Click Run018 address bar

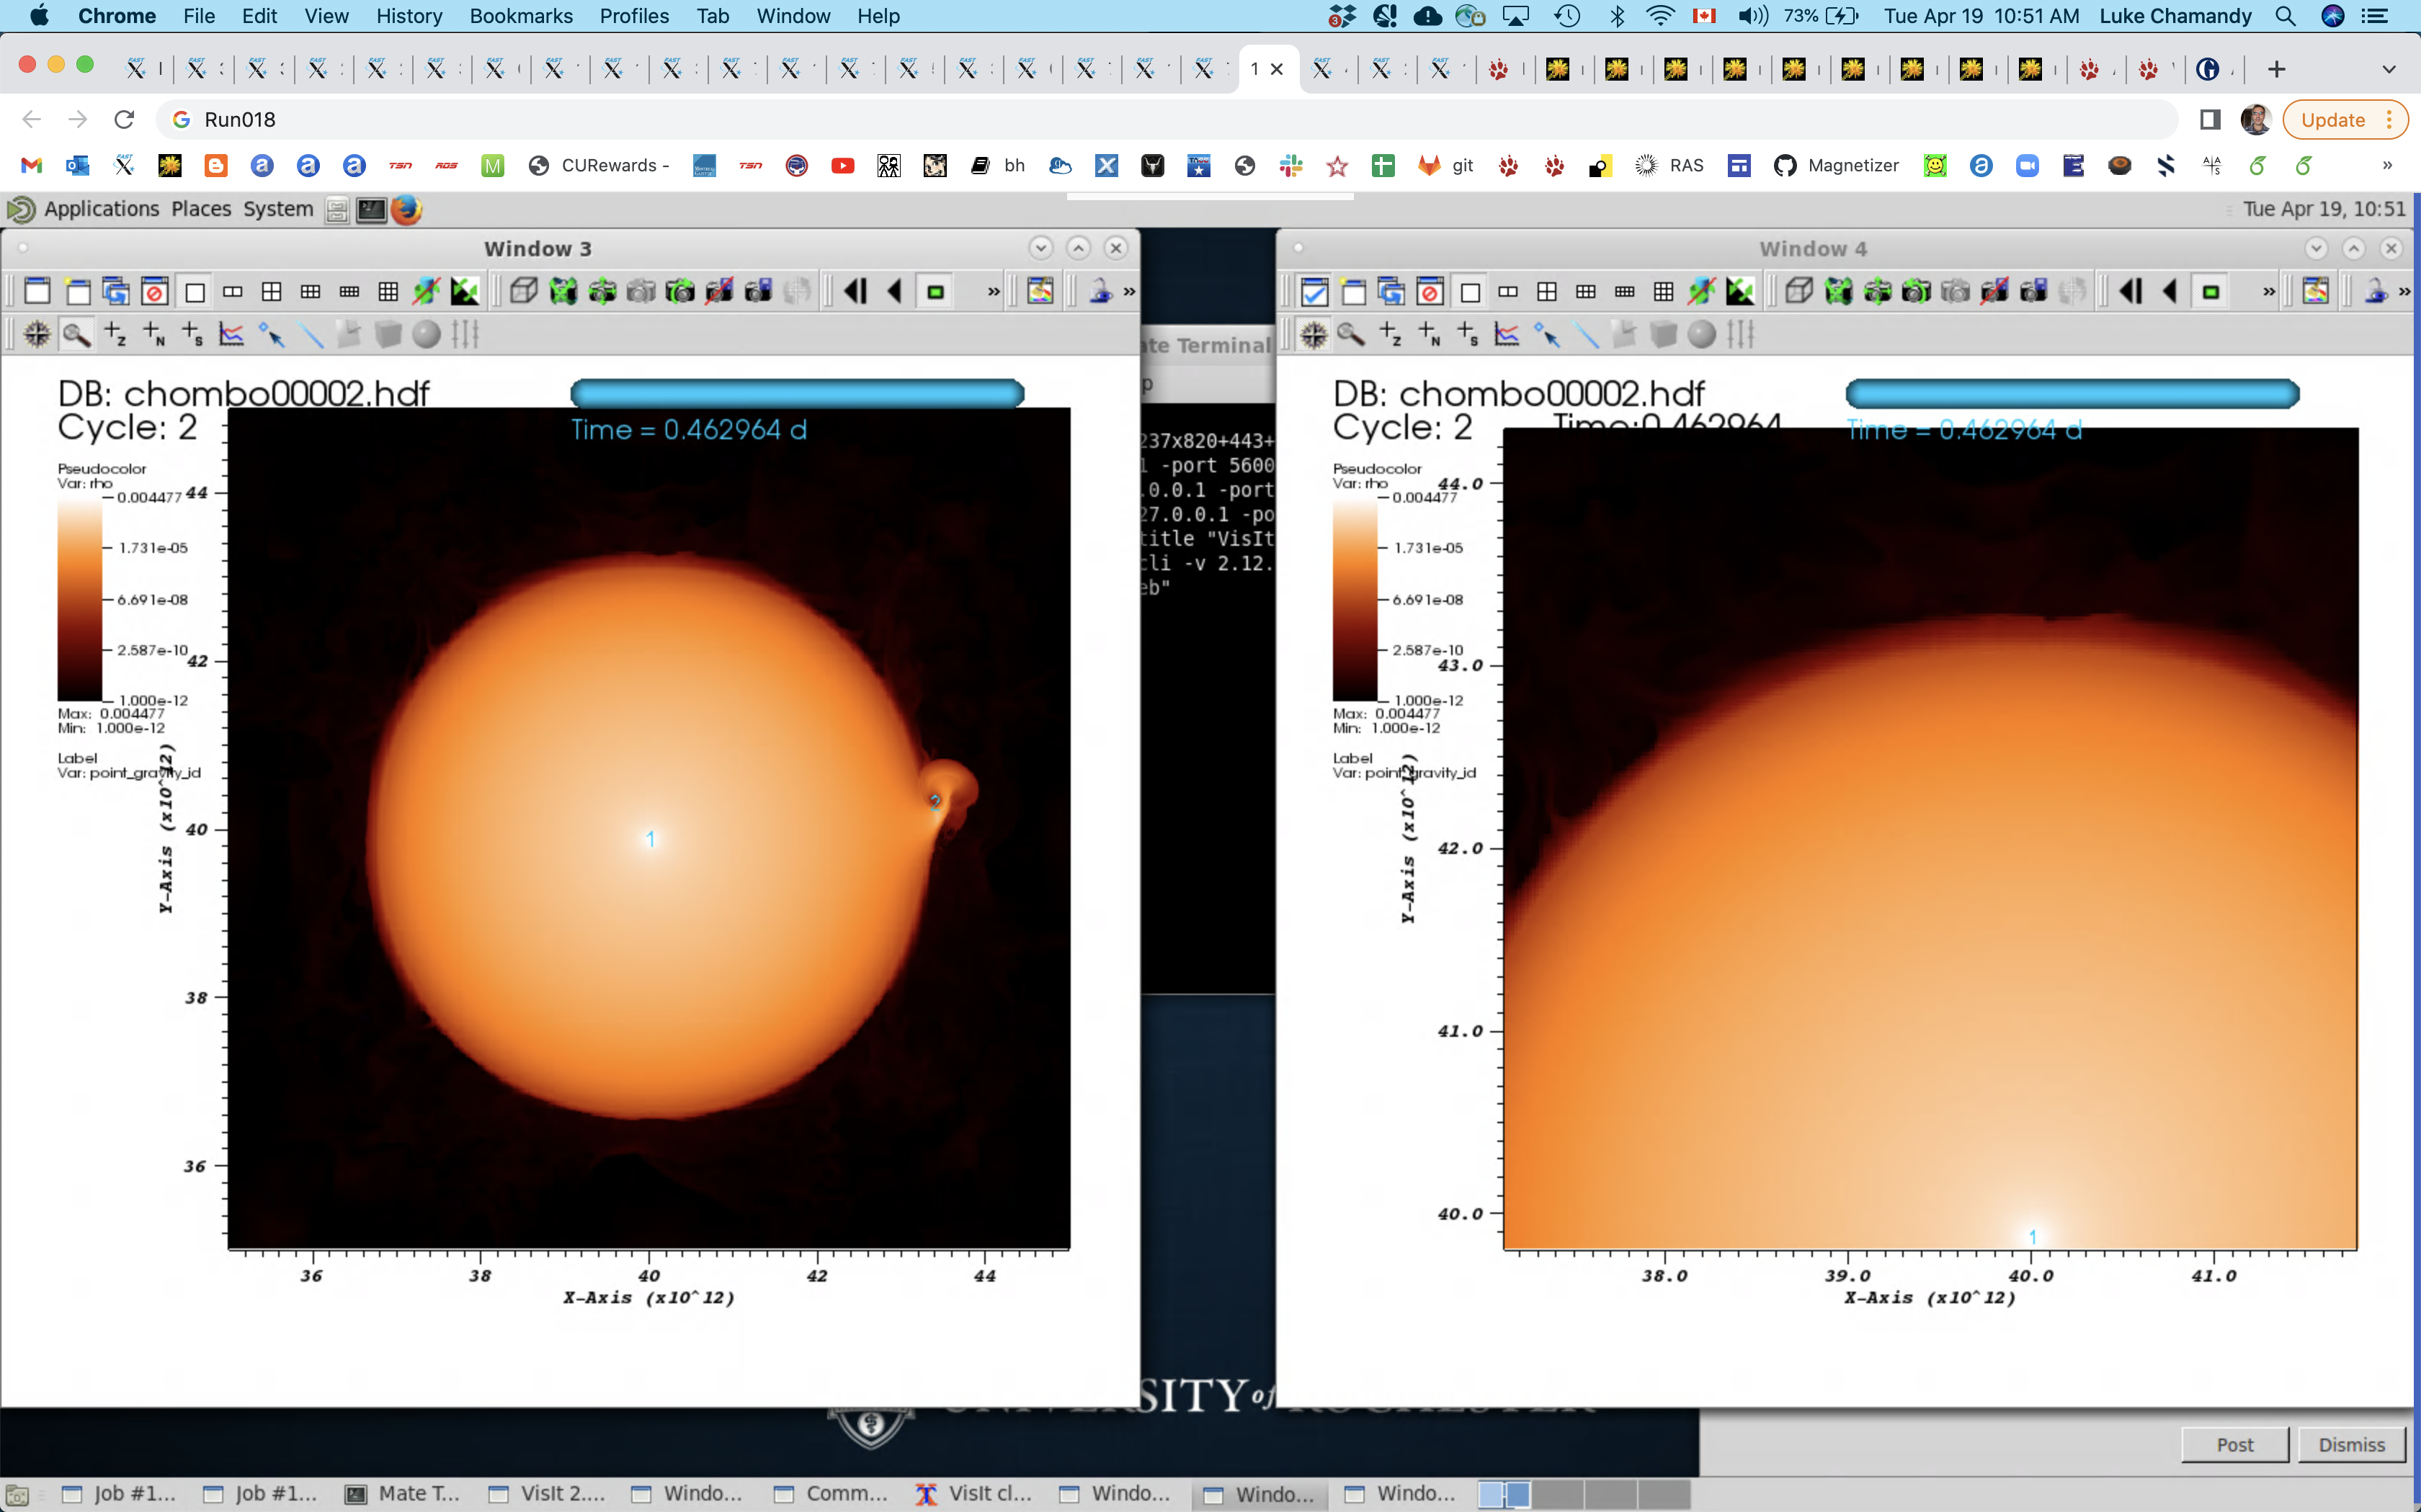pyautogui.click(x=1166, y=120)
